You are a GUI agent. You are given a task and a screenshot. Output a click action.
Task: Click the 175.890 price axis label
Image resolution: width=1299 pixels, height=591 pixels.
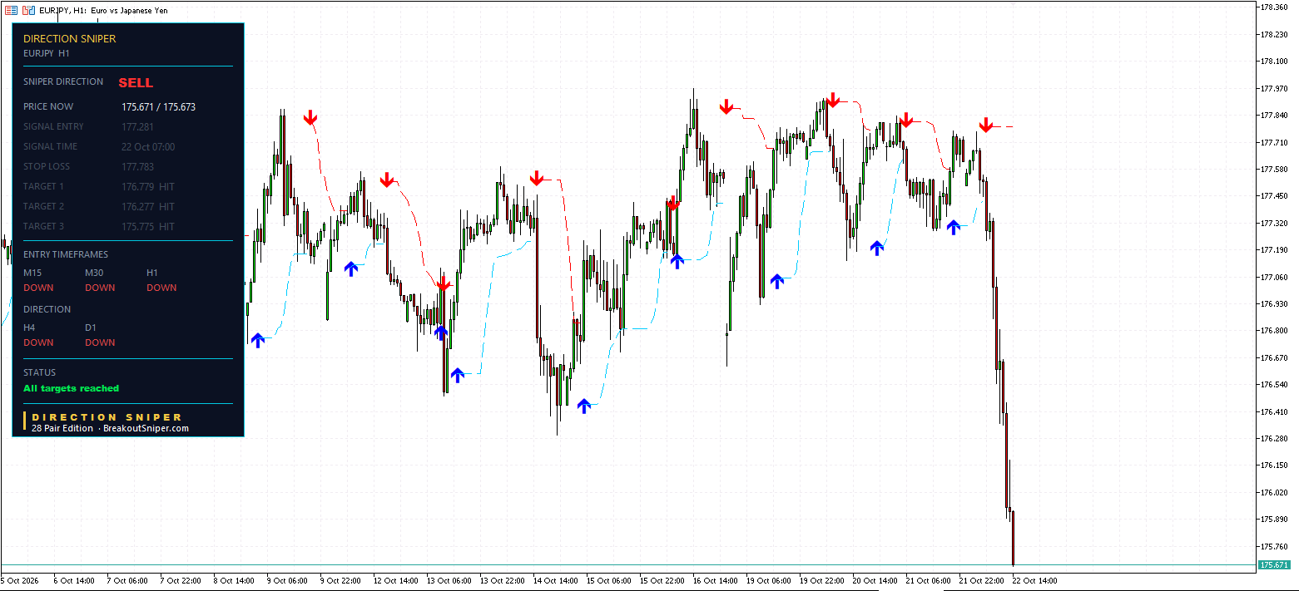(x=1274, y=520)
